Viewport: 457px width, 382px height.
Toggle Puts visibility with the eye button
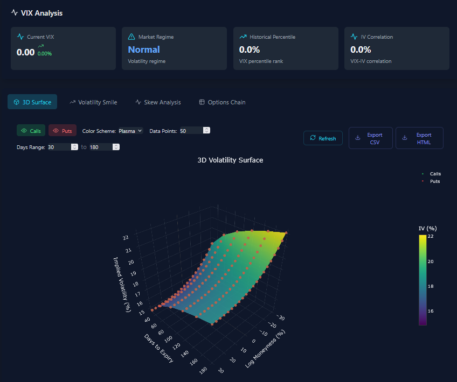(x=63, y=131)
